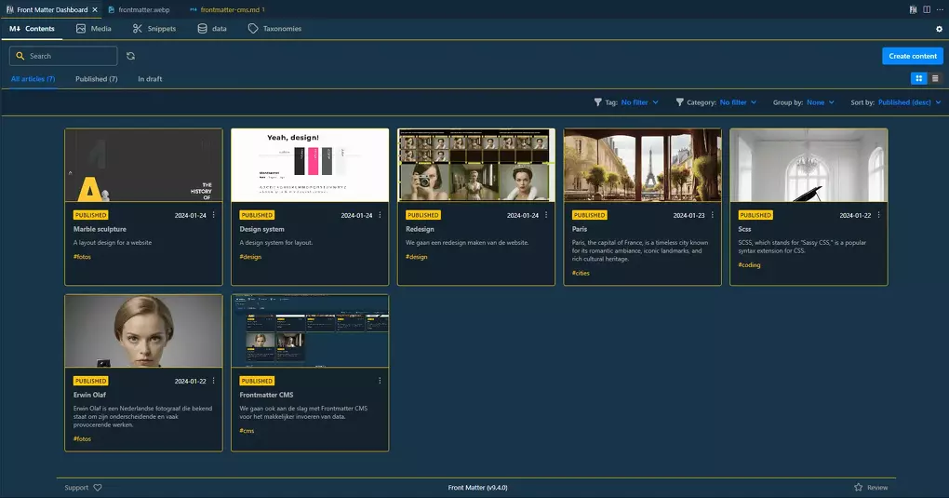Open Erwin Olaf card options menu
The height and width of the screenshot is (498, 949).
point(214,381)
